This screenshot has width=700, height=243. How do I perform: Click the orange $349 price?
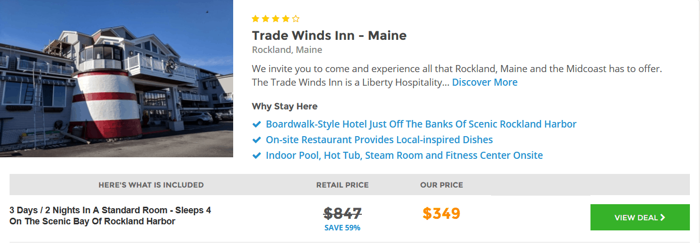[442, 213]
